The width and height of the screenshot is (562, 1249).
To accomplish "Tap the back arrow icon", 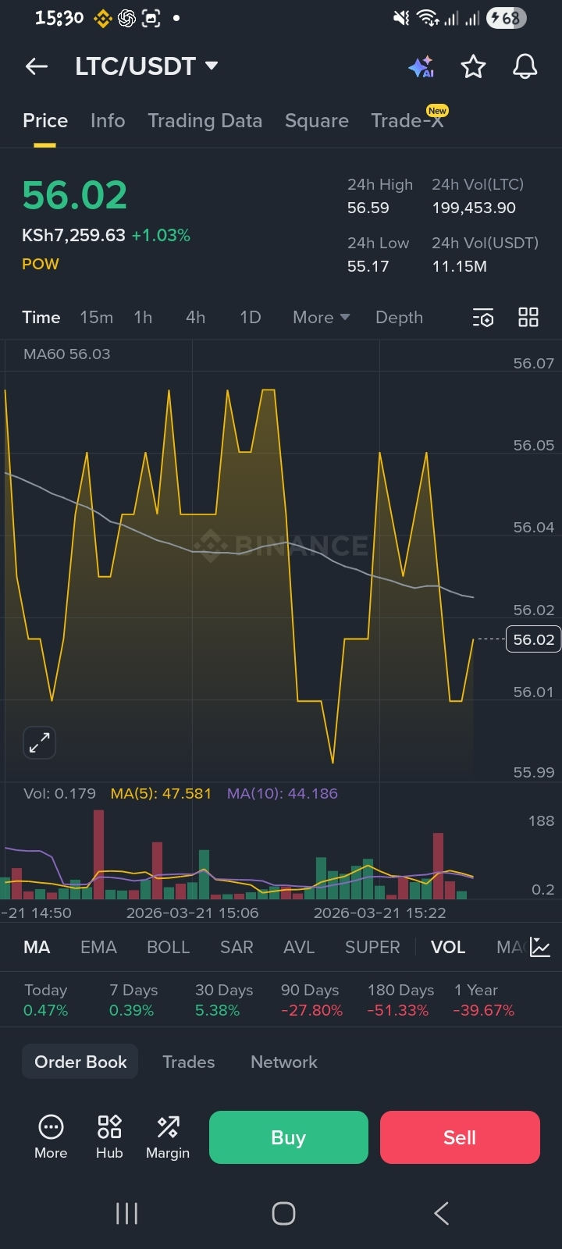I will click(37, 66).
